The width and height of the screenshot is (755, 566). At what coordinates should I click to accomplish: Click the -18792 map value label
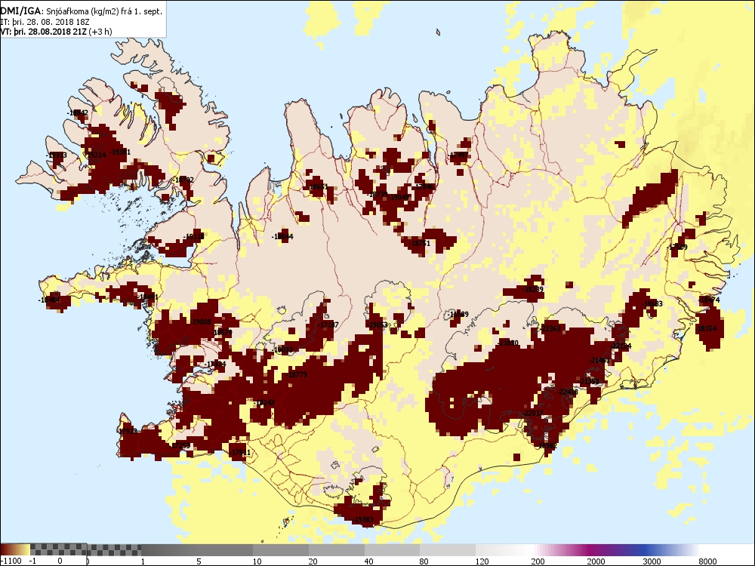(x=183, y=180)
